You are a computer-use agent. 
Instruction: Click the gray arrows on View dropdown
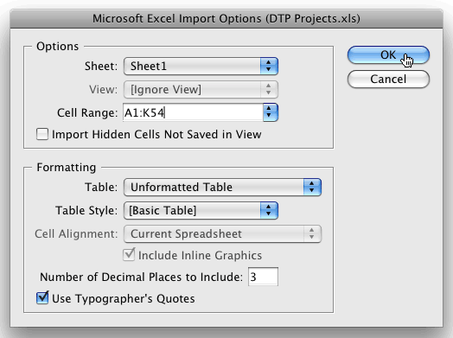coord(269,89)
